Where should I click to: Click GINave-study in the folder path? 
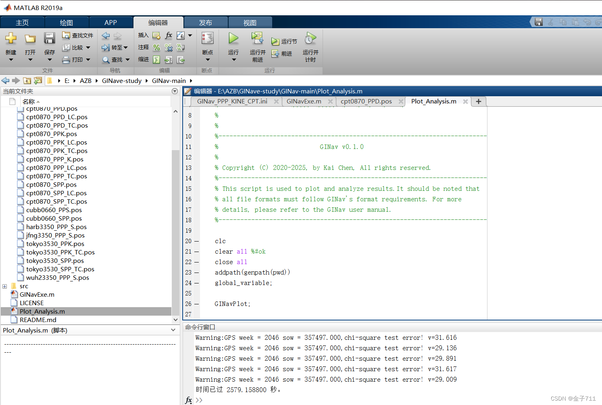[122, 81]
